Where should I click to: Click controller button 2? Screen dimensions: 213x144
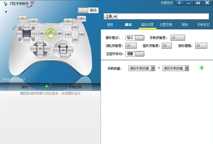click(82, 35)
